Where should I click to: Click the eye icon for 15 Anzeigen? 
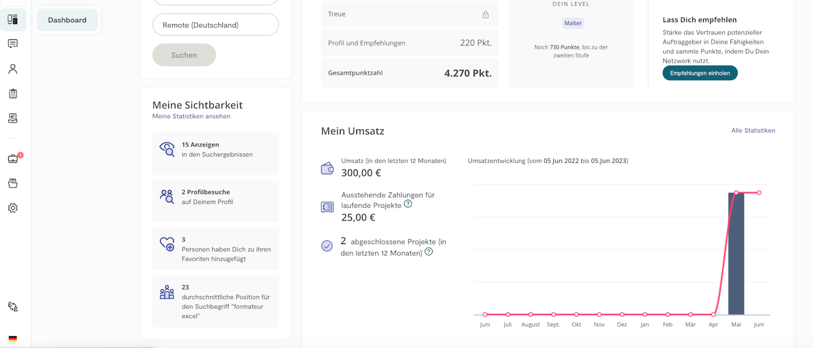coord(167,150)
